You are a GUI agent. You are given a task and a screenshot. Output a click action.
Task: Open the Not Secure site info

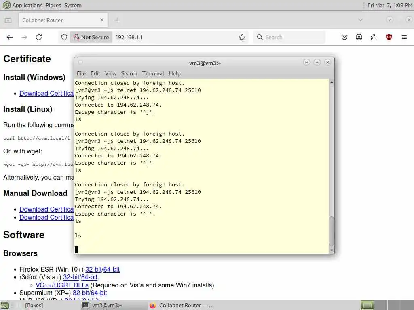(x=91, y=37)
